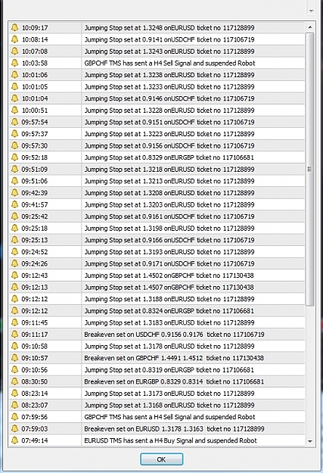The image size is (323, 473).
Task: Select 'Jumping Stop set at 1.3238 onEURUSD' message
Action: (x=169, y=75)
